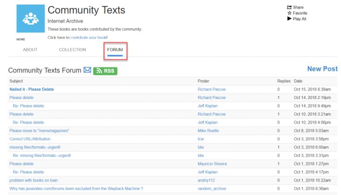341x195 pixels.
Task: Click the 'Oct 8, 2018 5:03am' date cell
Action: click(x=311, y=131)
